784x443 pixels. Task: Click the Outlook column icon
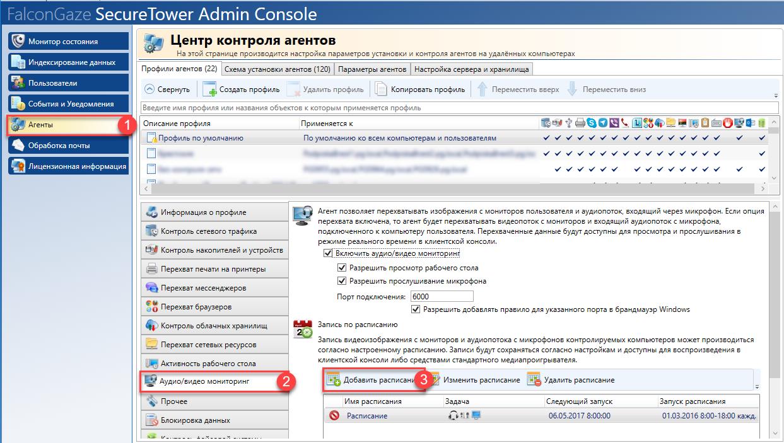click(x=751, y=123)
